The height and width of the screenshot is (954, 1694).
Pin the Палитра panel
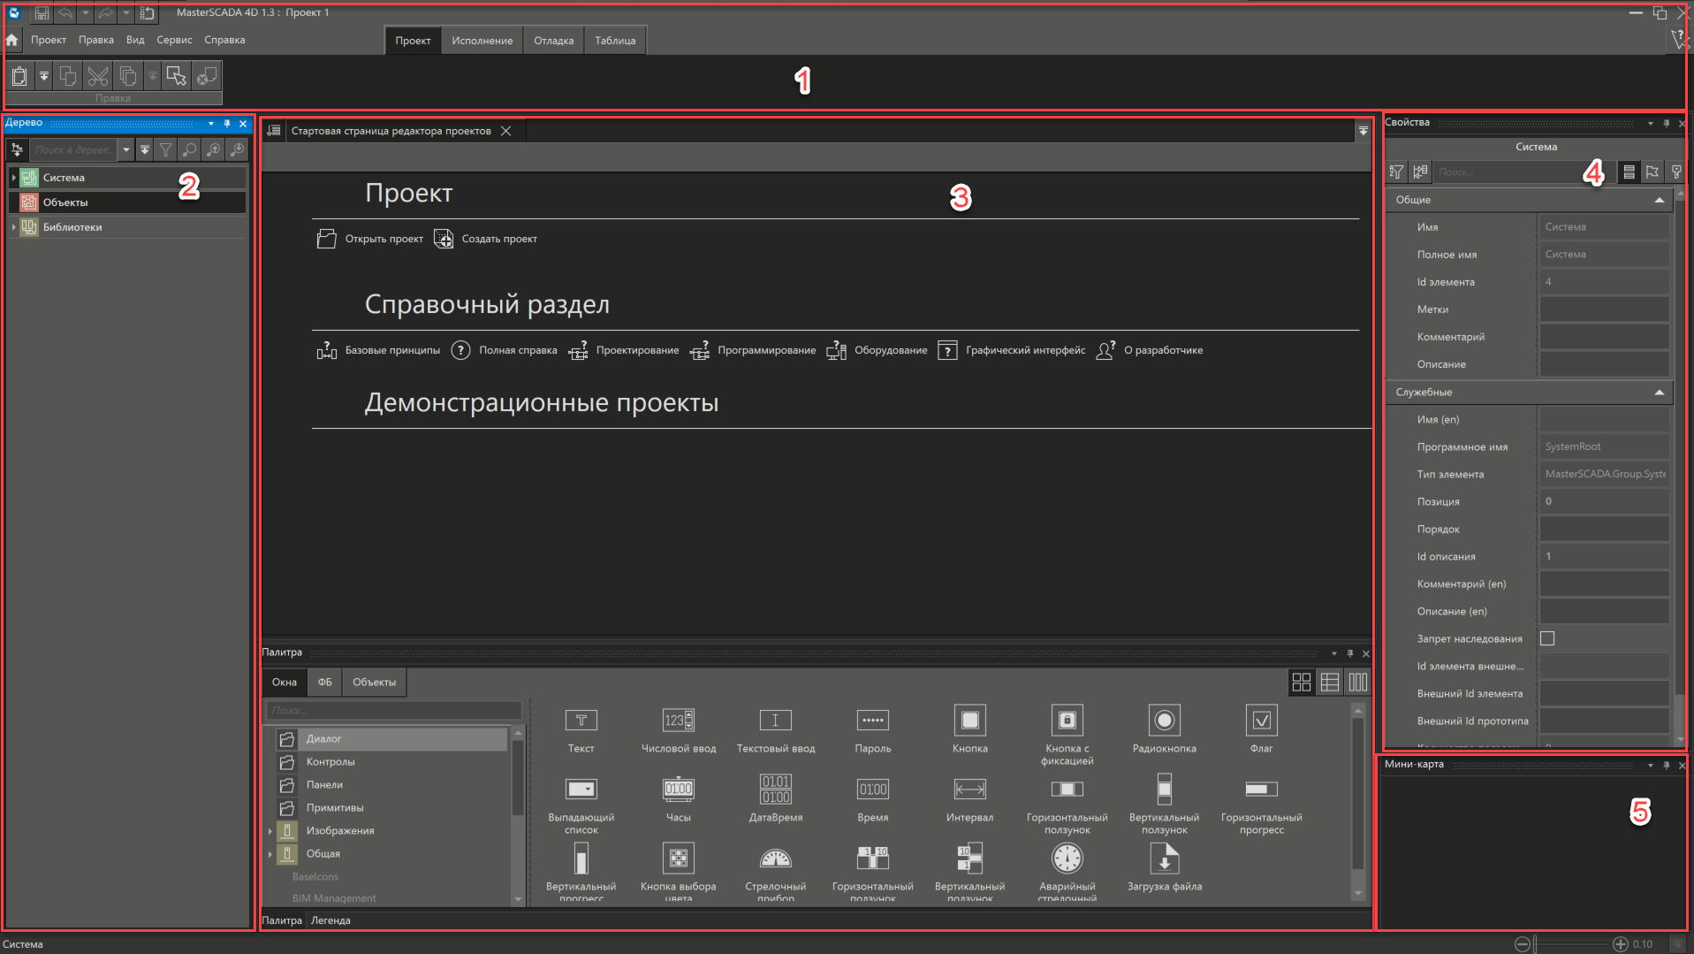pos(1349,653)
